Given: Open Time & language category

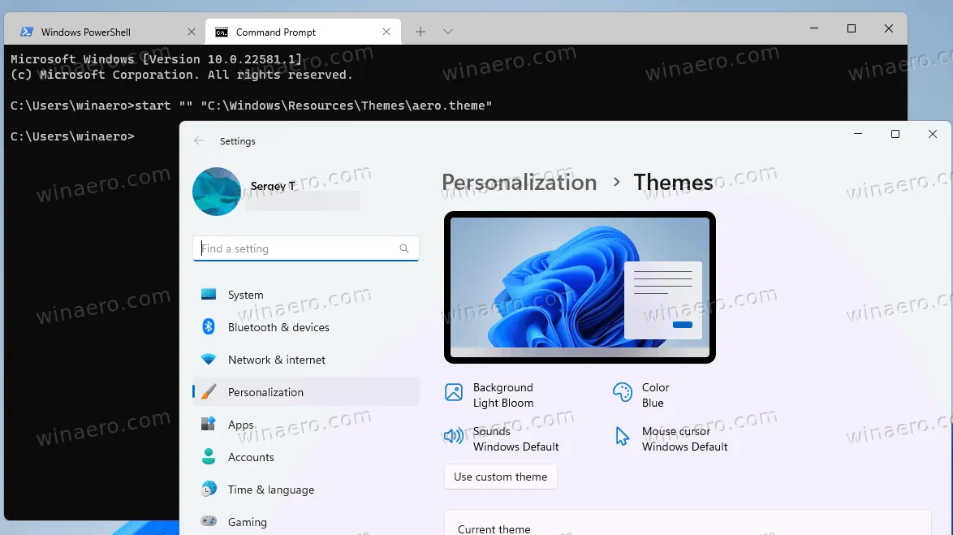Looking at the screenshot, I should (x=306, y=490).
